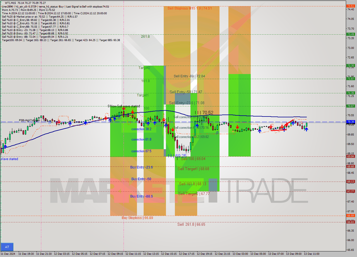This screenshot has width=357, height=257.
Task: Select the 'Sell correction 38.2 | 69.82' label
Action: point(191,137)
